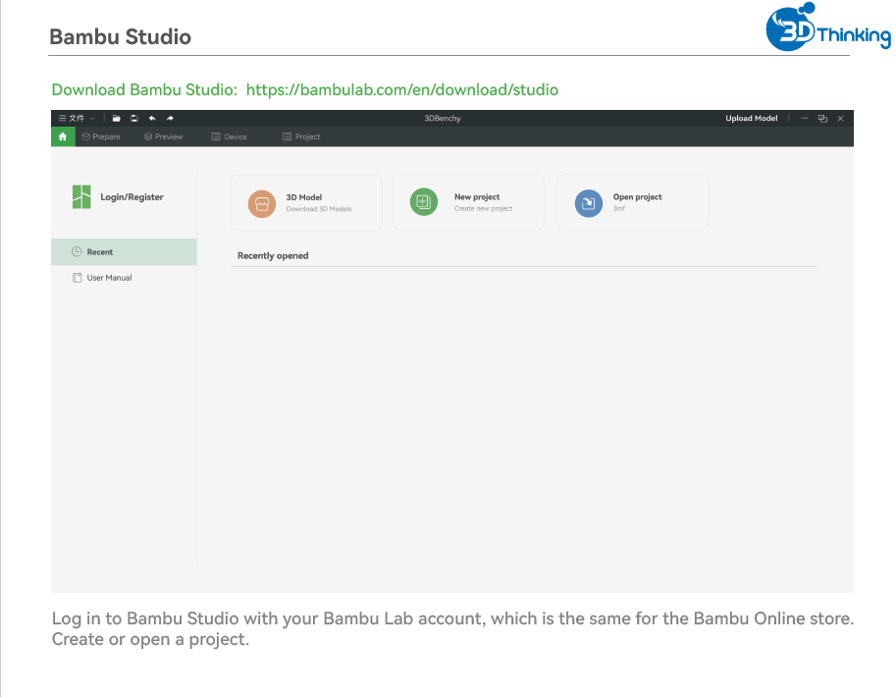Click the green New project icon

pyautogui.click(x=424, y=202)
